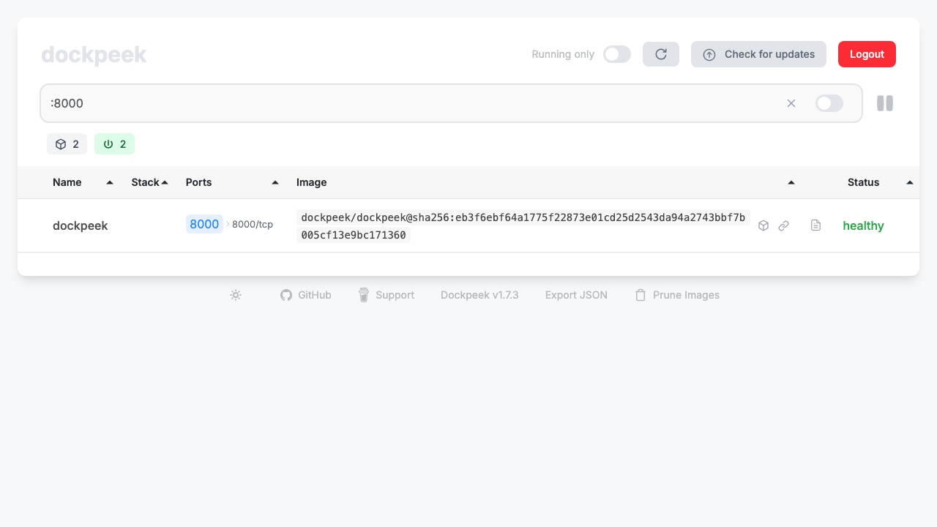The image size is (937, 527).
Task: Toggle the switch inside the search bar
Action: [x=829, y=103]
